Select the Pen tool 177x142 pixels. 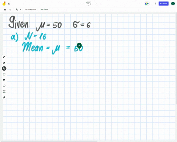coord(4,57)
